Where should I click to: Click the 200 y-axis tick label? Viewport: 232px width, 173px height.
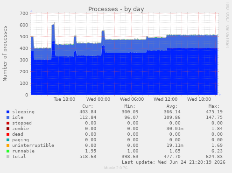[24, 72]
